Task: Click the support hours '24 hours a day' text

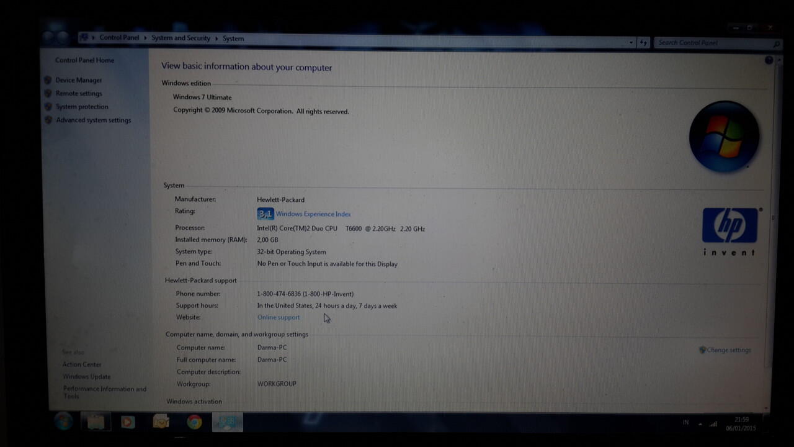Action: [x=336, y=305]
